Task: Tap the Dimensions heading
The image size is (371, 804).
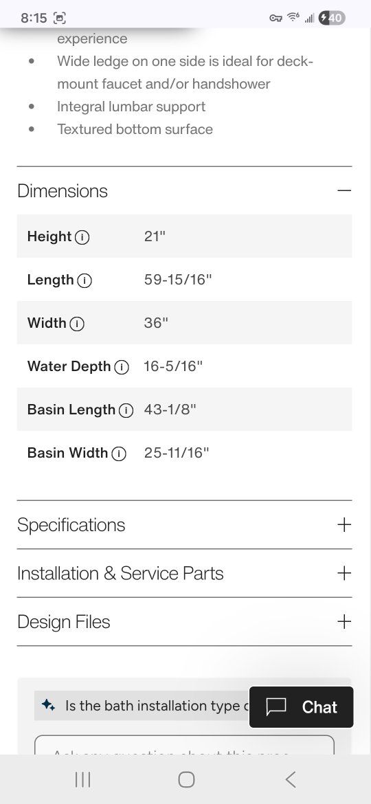Action: coord(63,191)
